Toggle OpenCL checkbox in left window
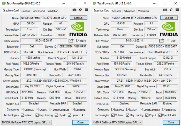Viewport: 181px width, 126px height. tap(22, 110)
